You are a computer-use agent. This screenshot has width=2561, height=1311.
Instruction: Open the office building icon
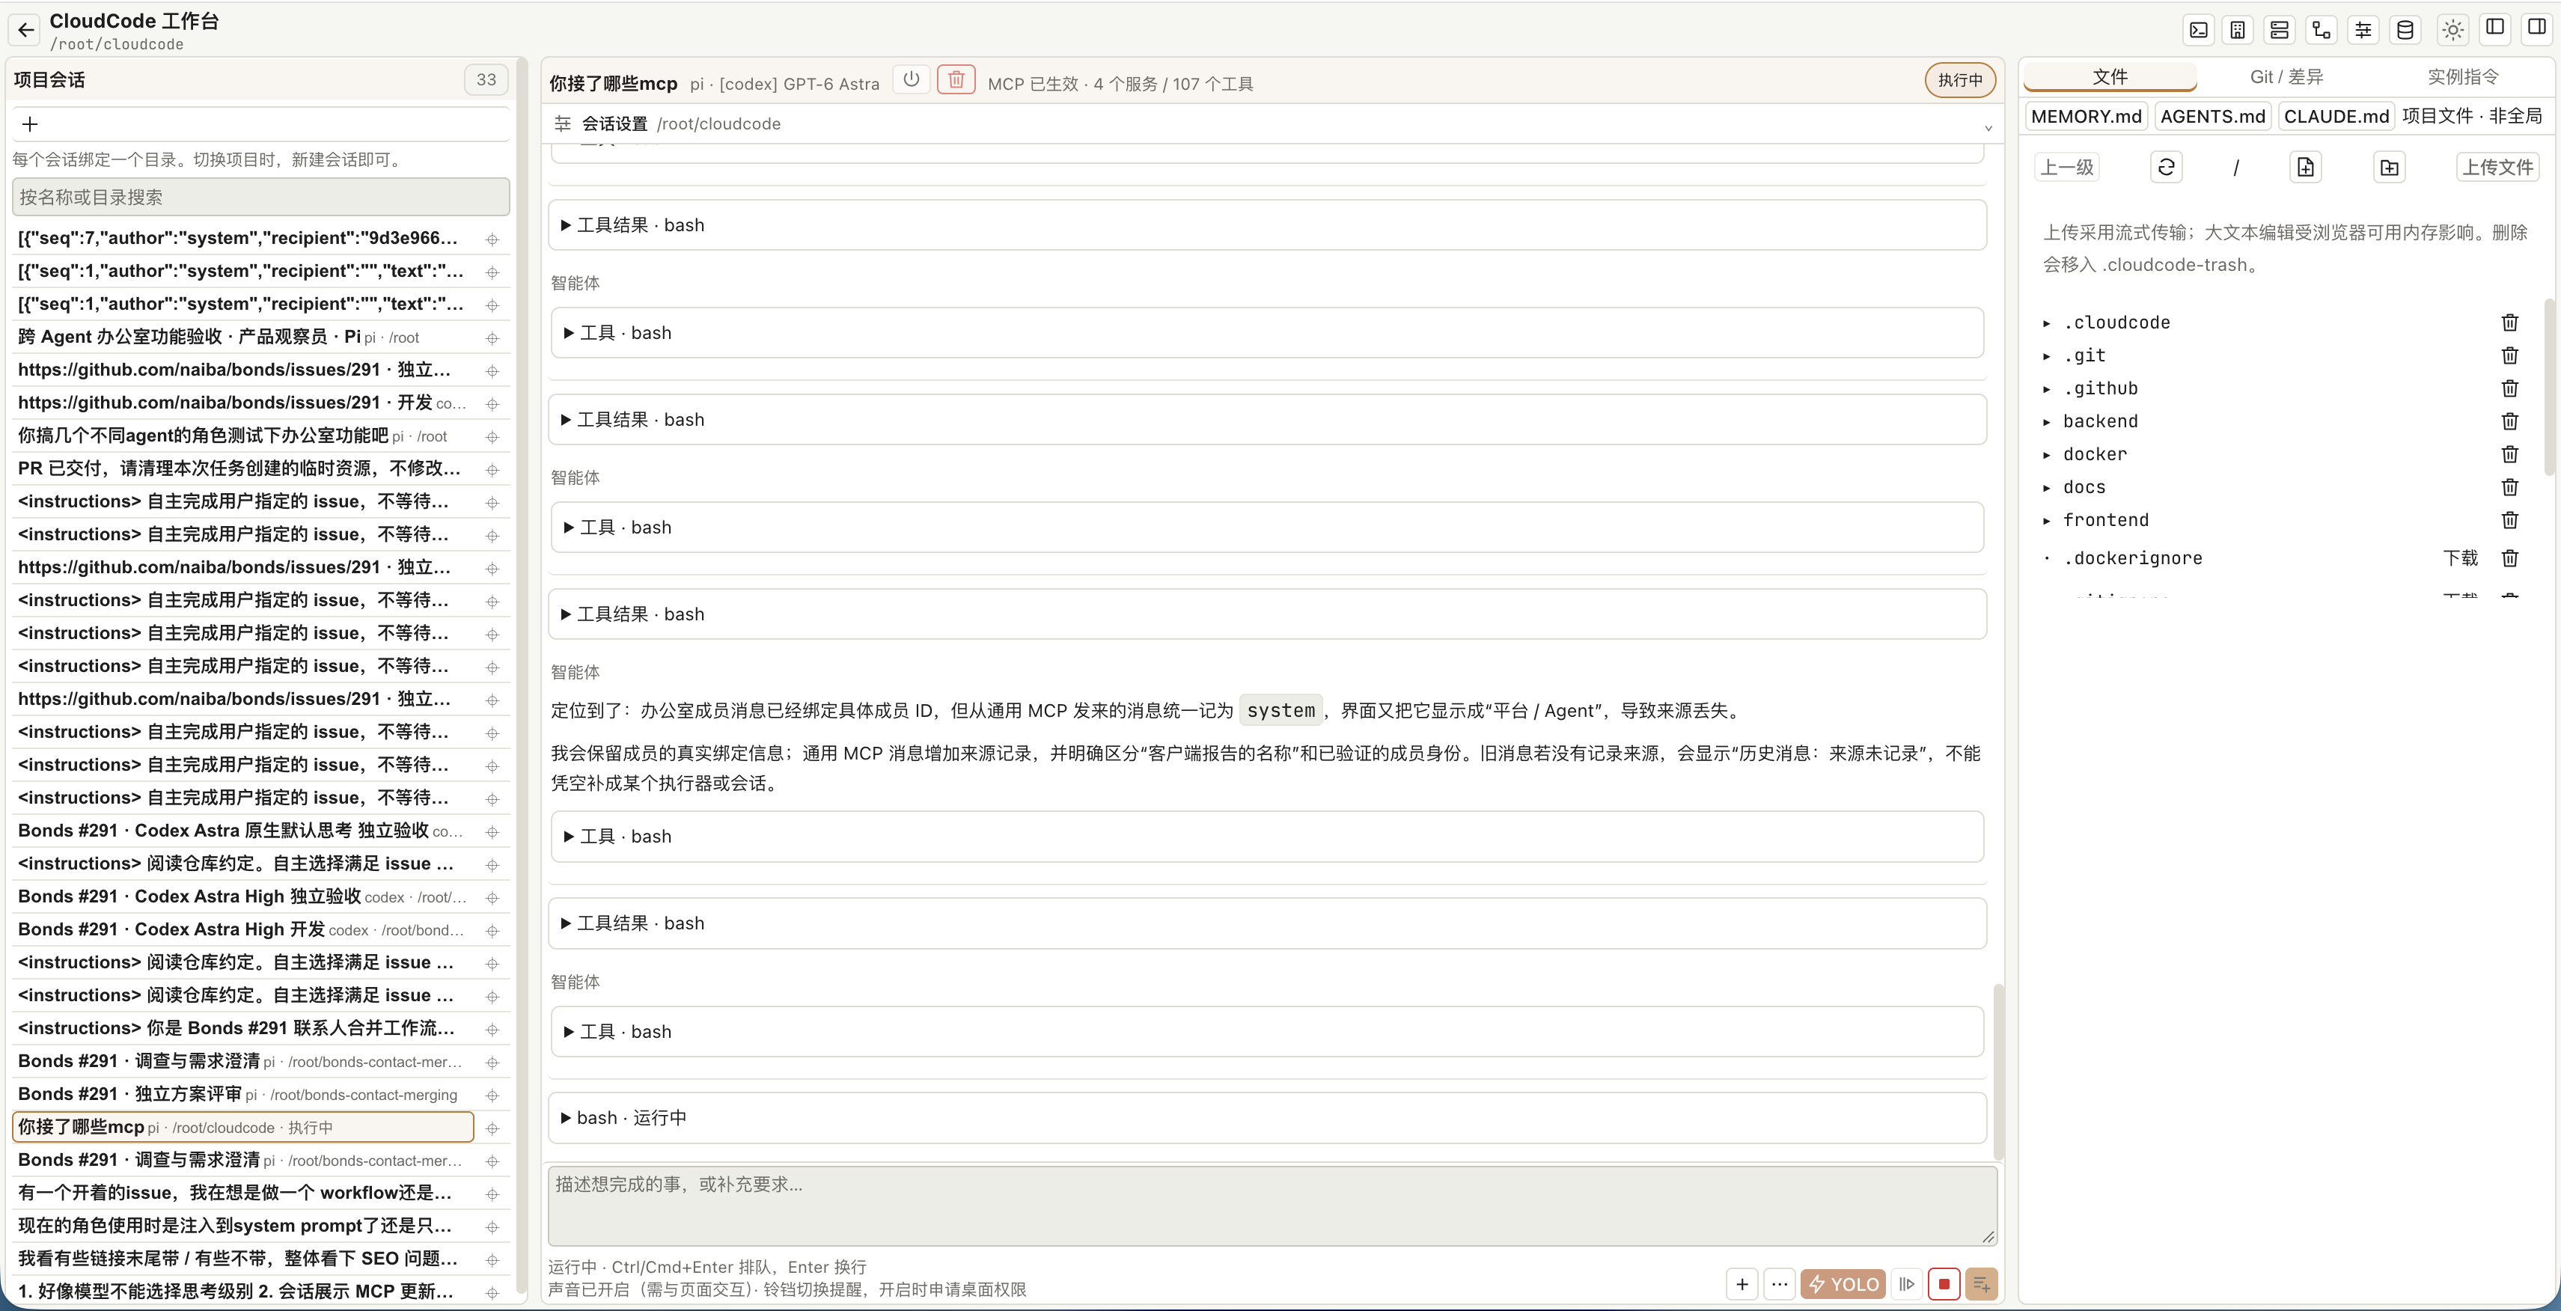click(2238, 30)
